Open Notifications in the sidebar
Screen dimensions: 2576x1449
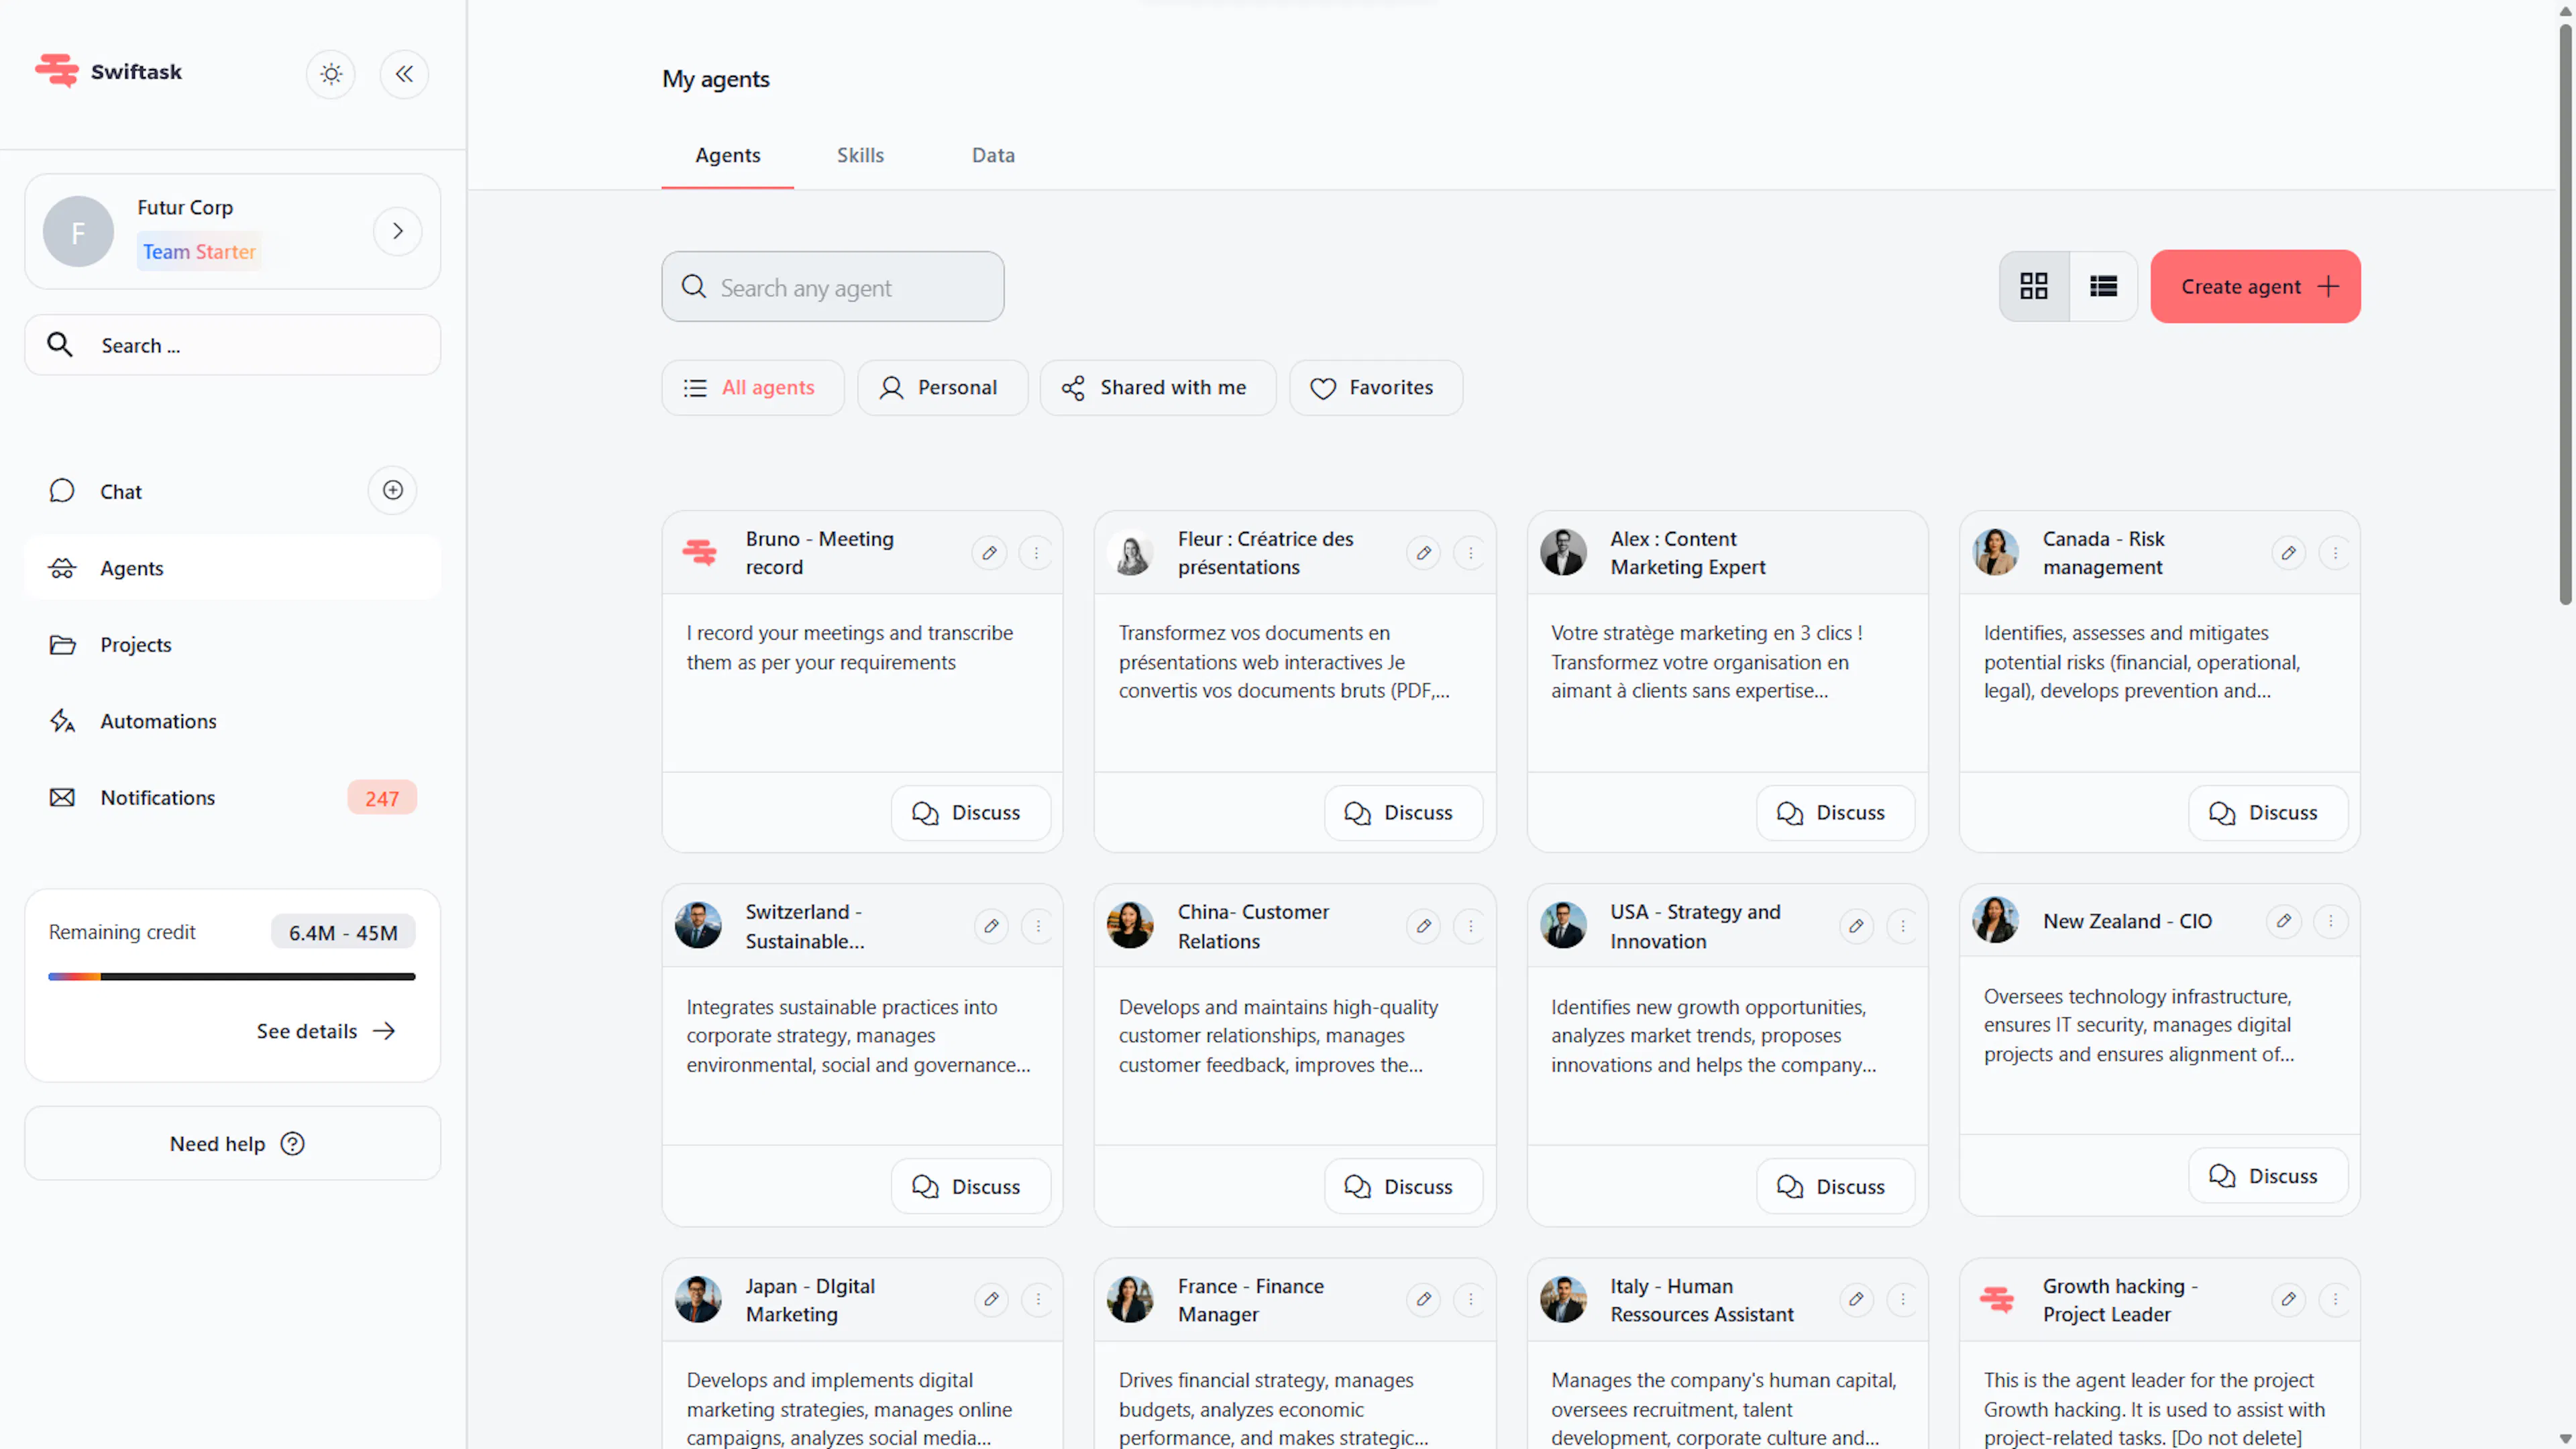tap(232, 798)
